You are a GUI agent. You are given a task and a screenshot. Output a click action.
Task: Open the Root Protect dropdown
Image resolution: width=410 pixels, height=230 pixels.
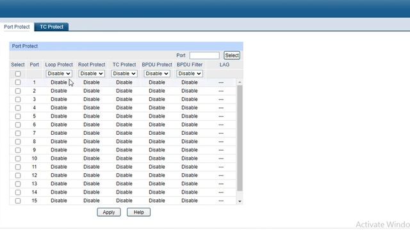click(x=92, y=73)
